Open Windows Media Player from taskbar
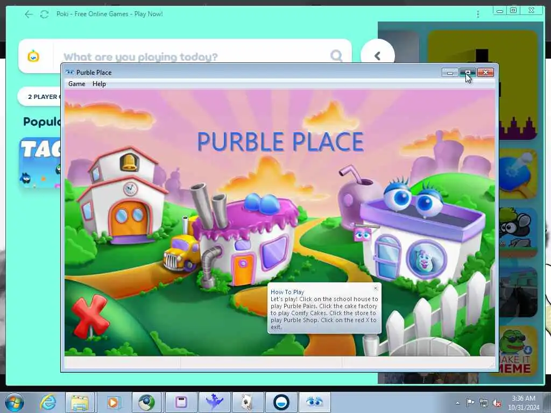This screenshot has width=551, height=413. tap(113, 402)
